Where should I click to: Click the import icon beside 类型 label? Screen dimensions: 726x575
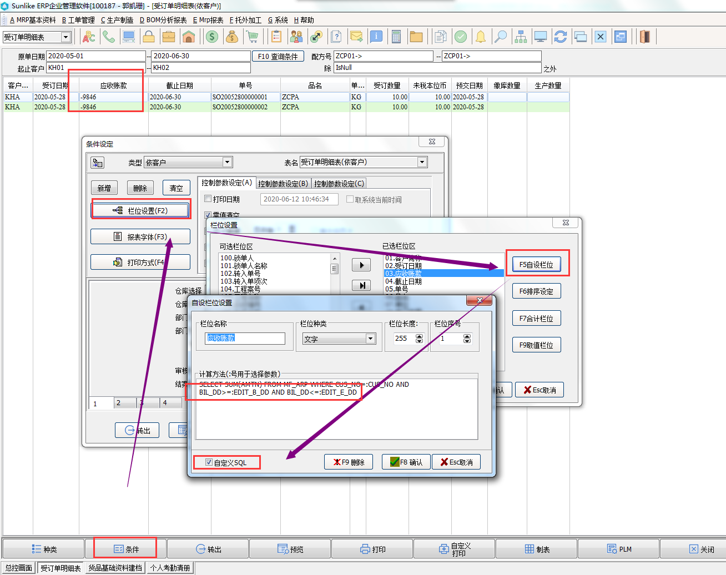click(x=98, y=163)
